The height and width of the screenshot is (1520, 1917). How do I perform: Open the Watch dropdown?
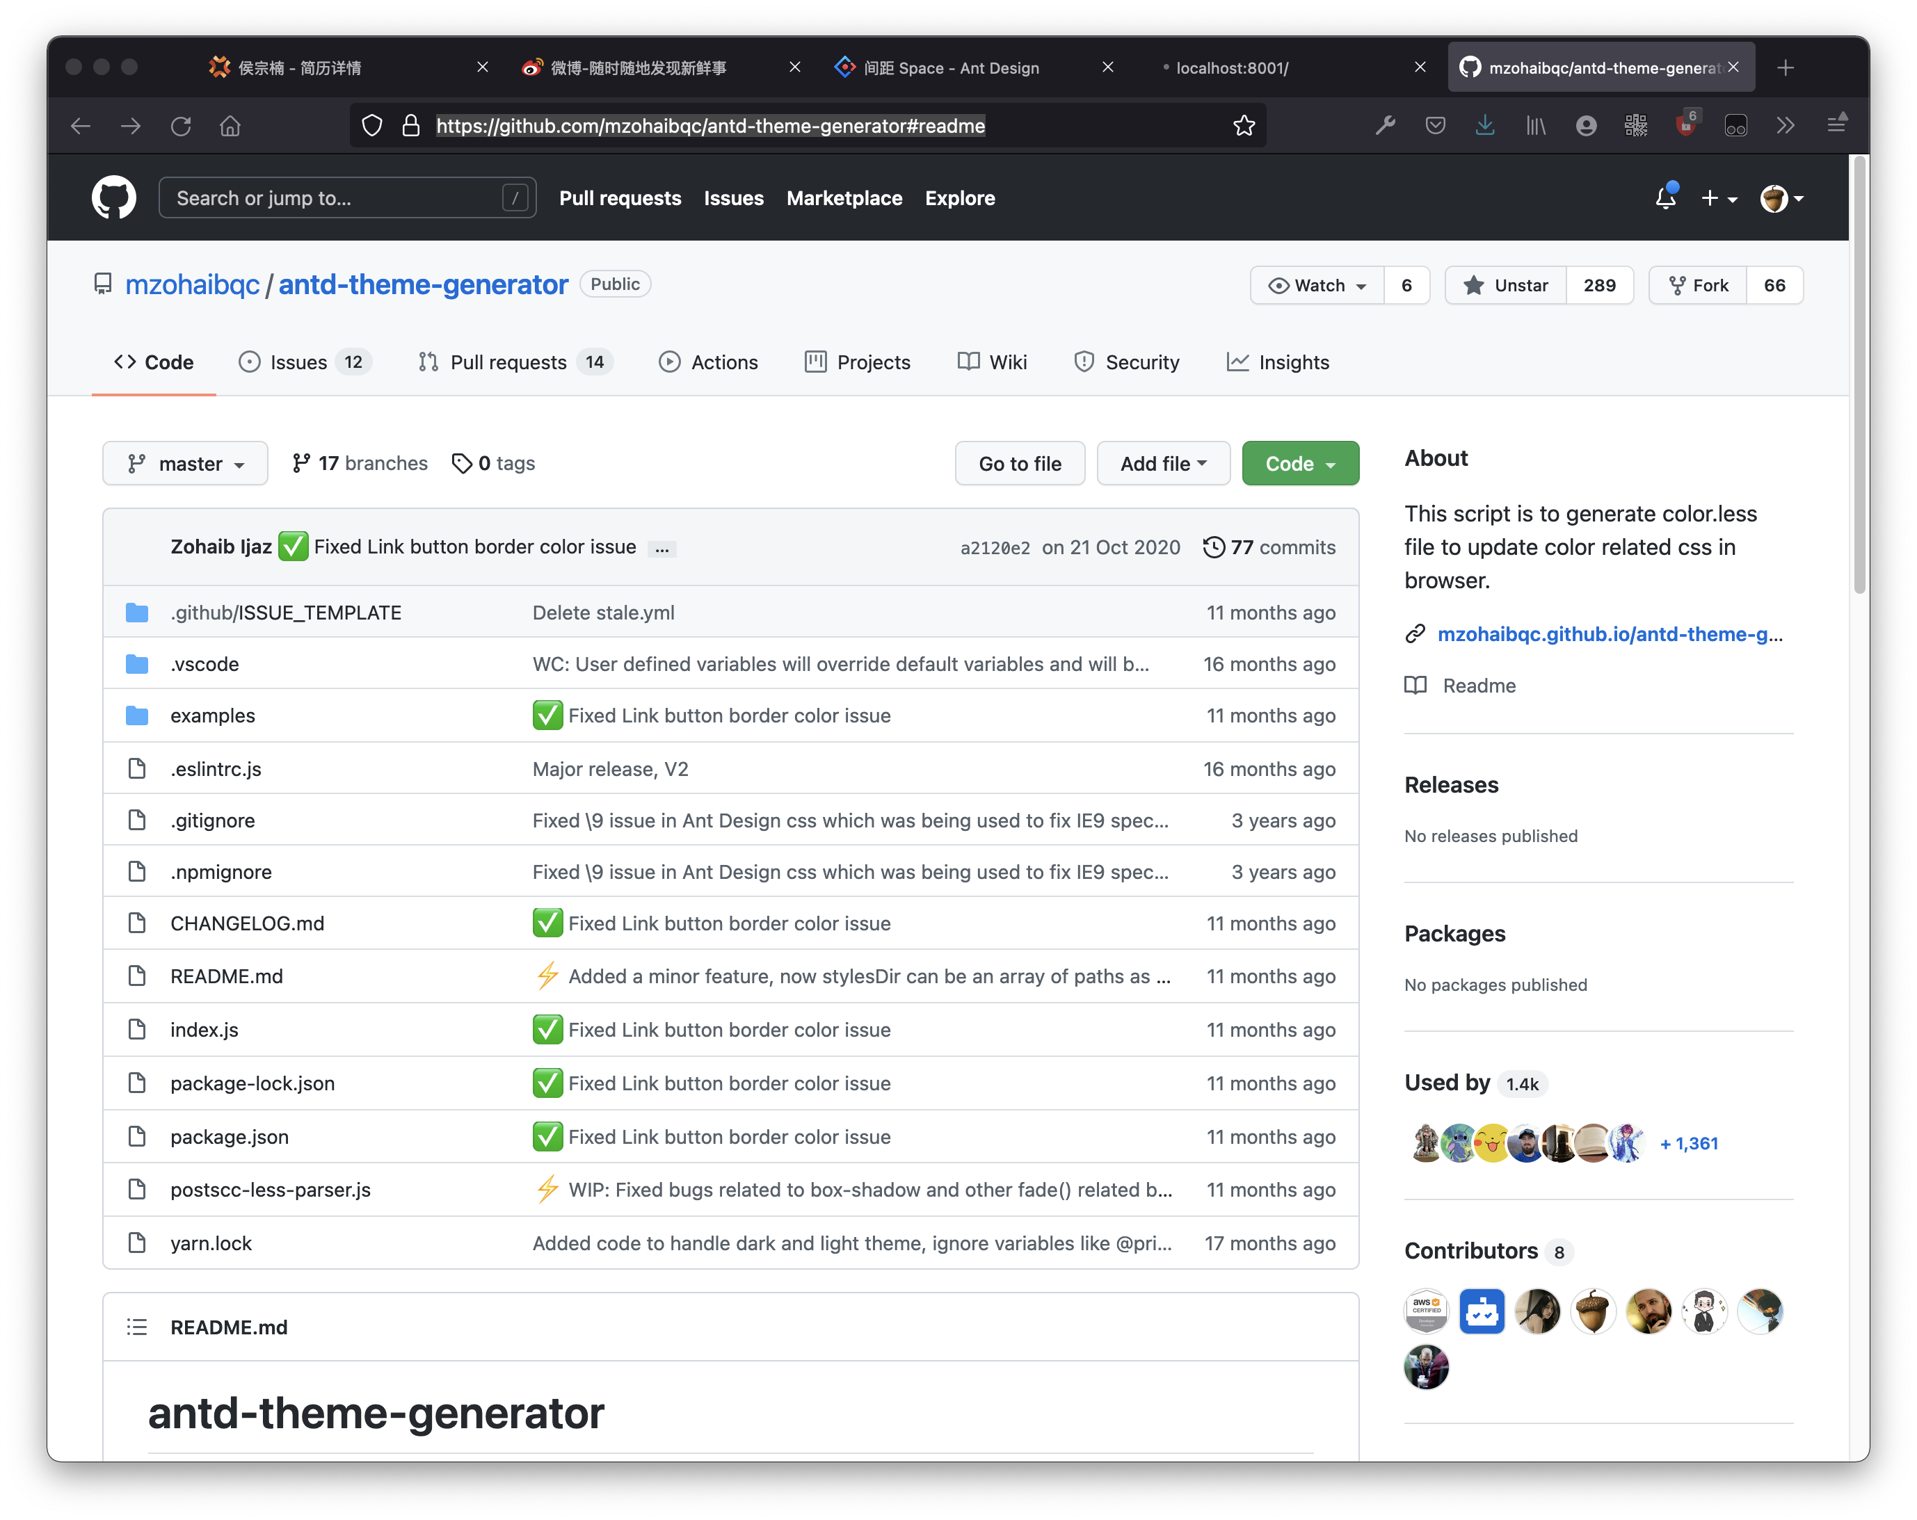point(1317,285)
